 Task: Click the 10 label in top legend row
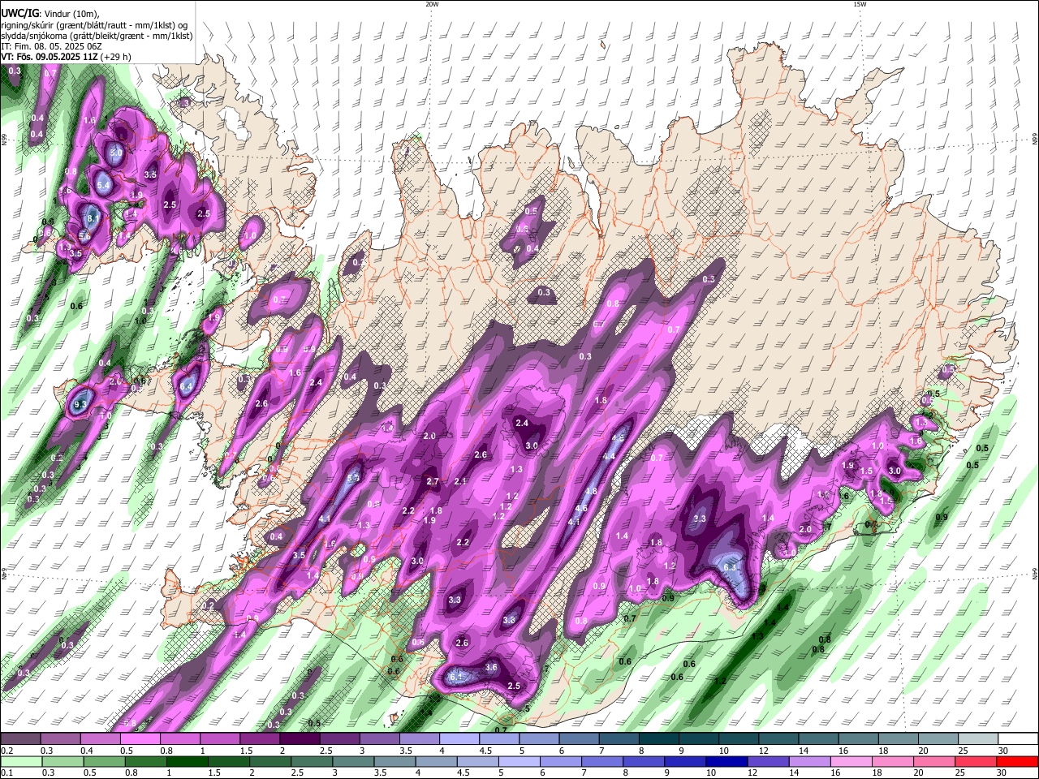[x=723, y=751]
